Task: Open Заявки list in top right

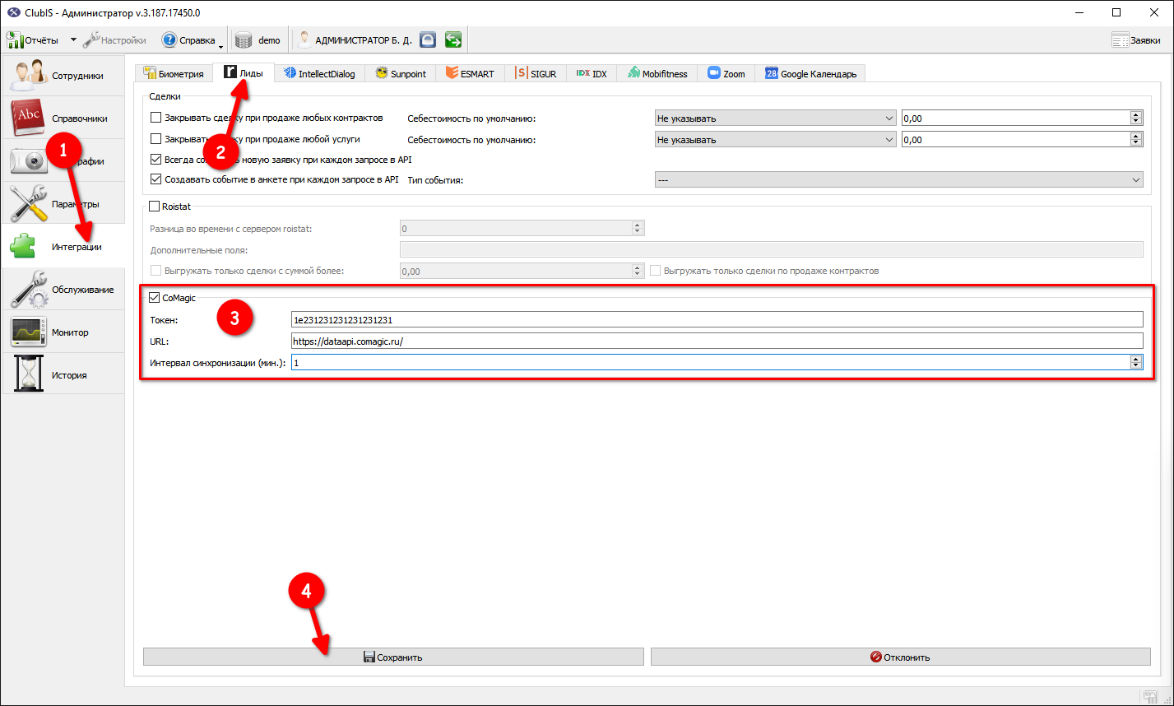Action: pyautogui.click(x=1136, y=39)
